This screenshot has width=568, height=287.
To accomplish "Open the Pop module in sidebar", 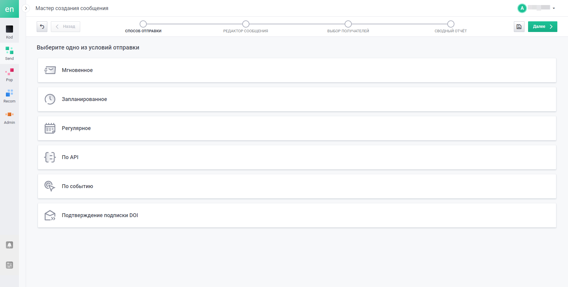I will point(9,75).
